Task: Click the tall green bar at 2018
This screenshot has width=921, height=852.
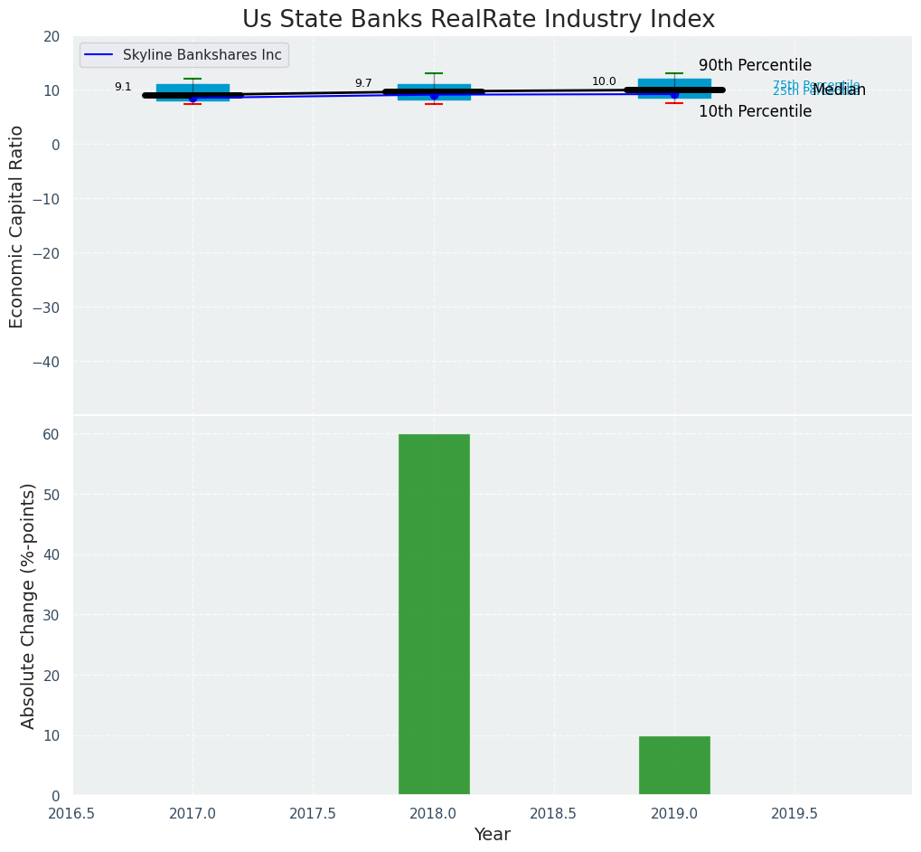Action: pyautogui.click(x=434, y=614)
